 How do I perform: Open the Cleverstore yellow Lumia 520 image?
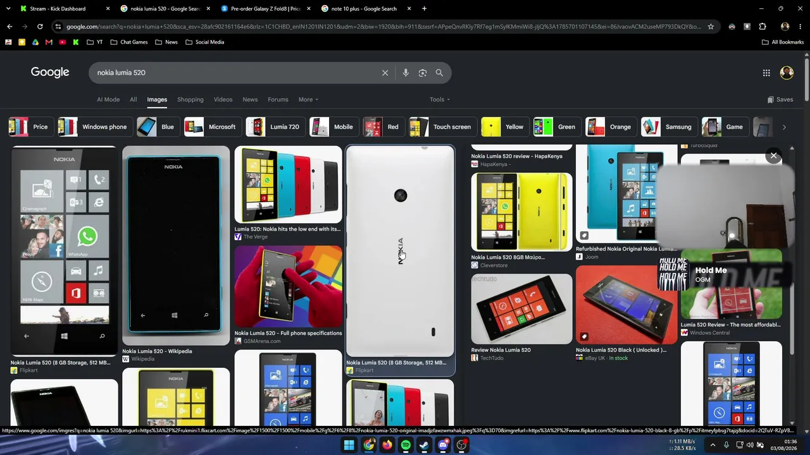coord(521,212)
